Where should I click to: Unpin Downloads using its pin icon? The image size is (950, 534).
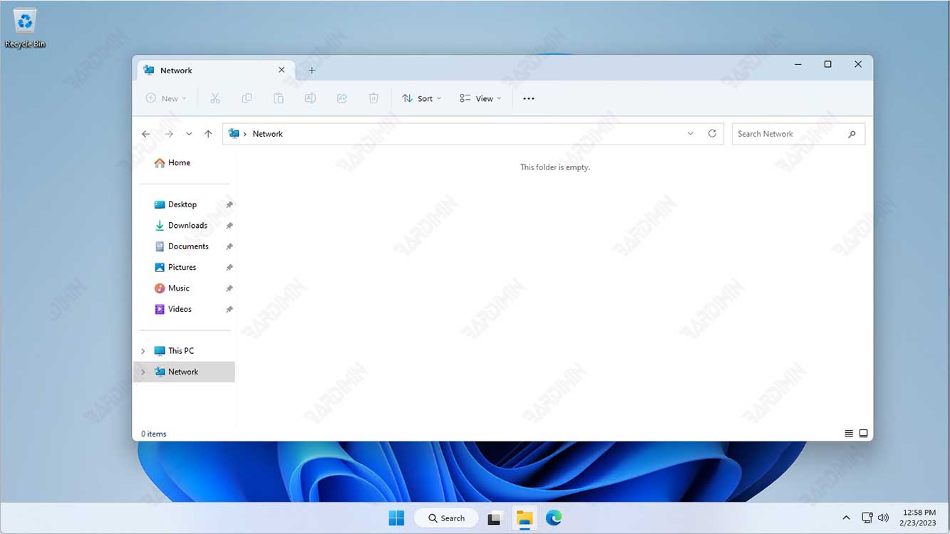[229, 226]
